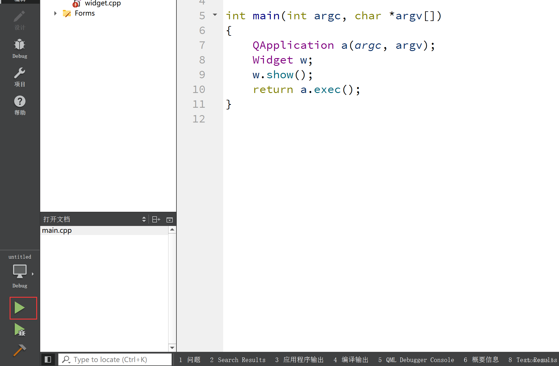Click line number 7 in the gutter
Image resolution: width=559 pixels, height=366 pixels.
click(x=202, y=45)
